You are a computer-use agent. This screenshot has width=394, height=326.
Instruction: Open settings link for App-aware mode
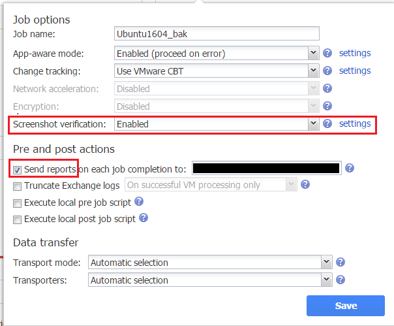click(355, 53)
